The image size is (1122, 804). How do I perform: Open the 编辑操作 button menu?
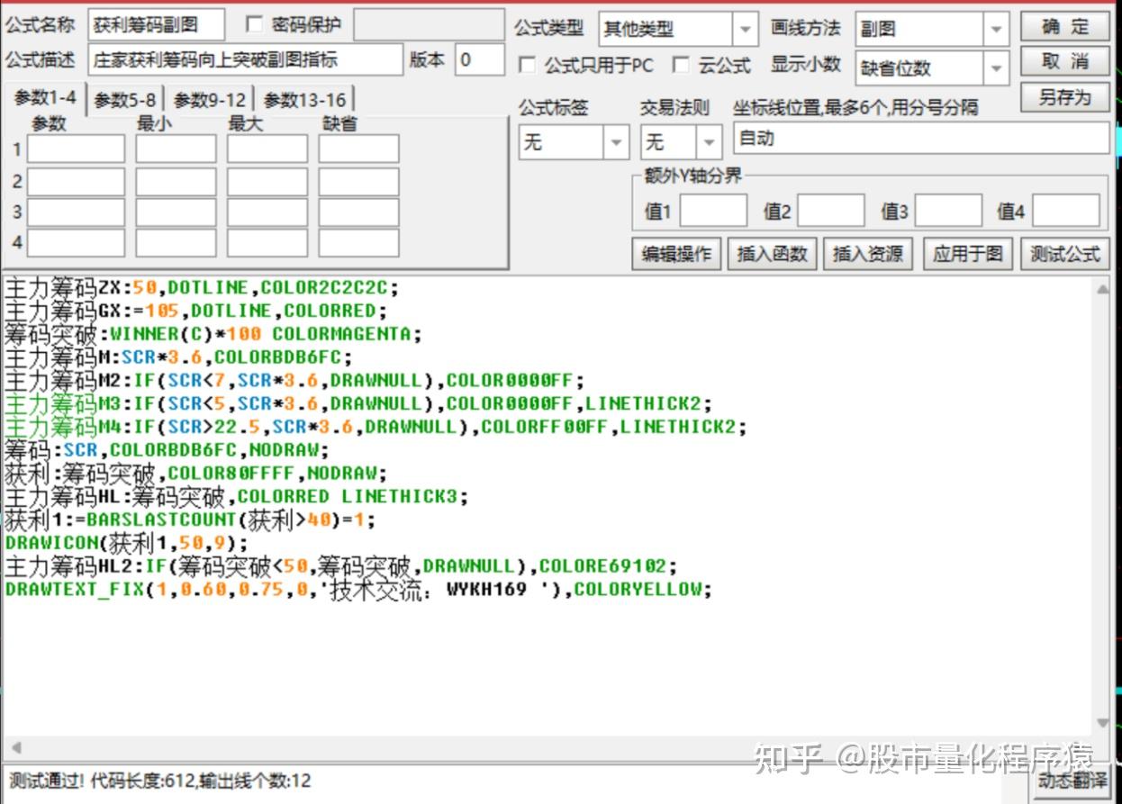point(676,254)
